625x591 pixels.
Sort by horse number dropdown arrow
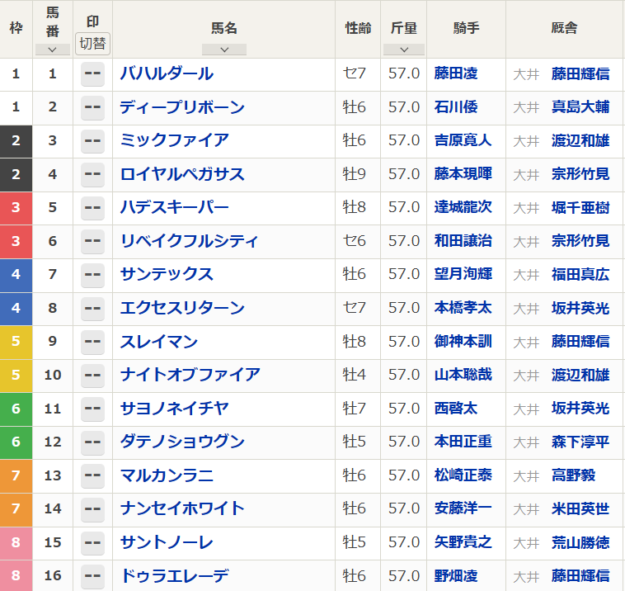click(52, 50)
